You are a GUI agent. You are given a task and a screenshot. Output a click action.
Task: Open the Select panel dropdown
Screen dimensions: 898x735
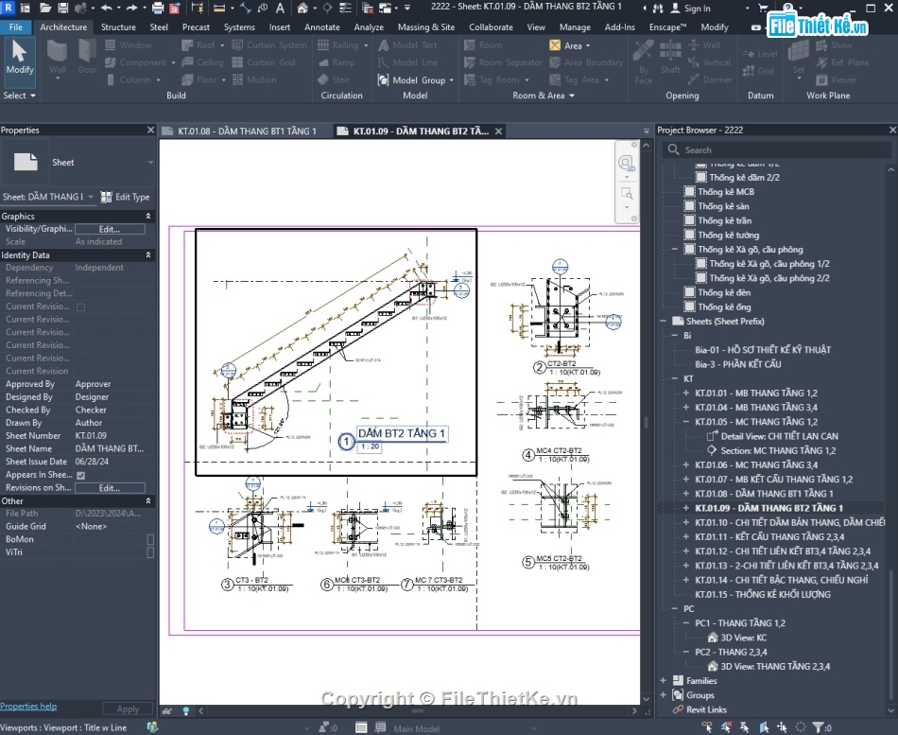tap(20, 96)
